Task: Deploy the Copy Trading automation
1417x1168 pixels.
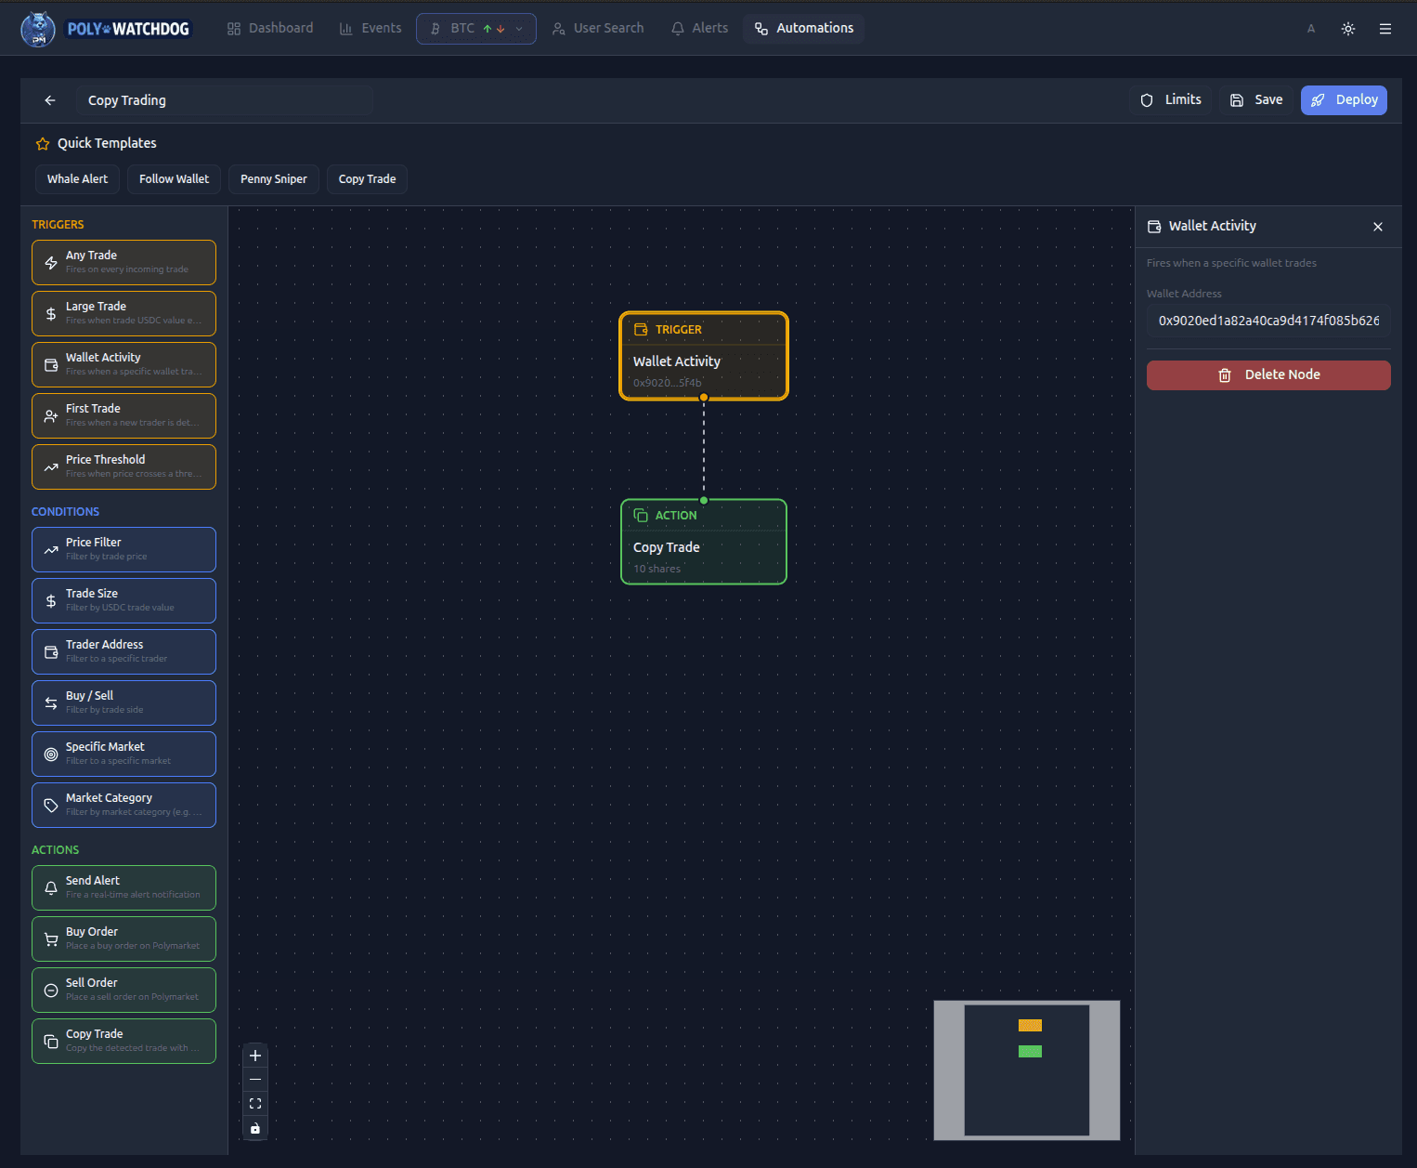Action: coord(1345,100)
